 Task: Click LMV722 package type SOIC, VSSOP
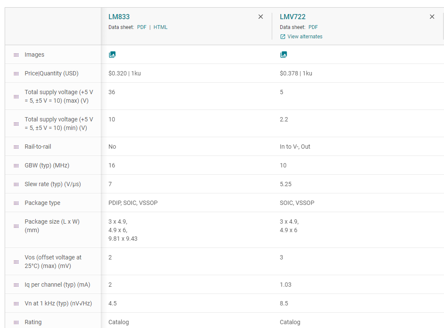point(297,203)
